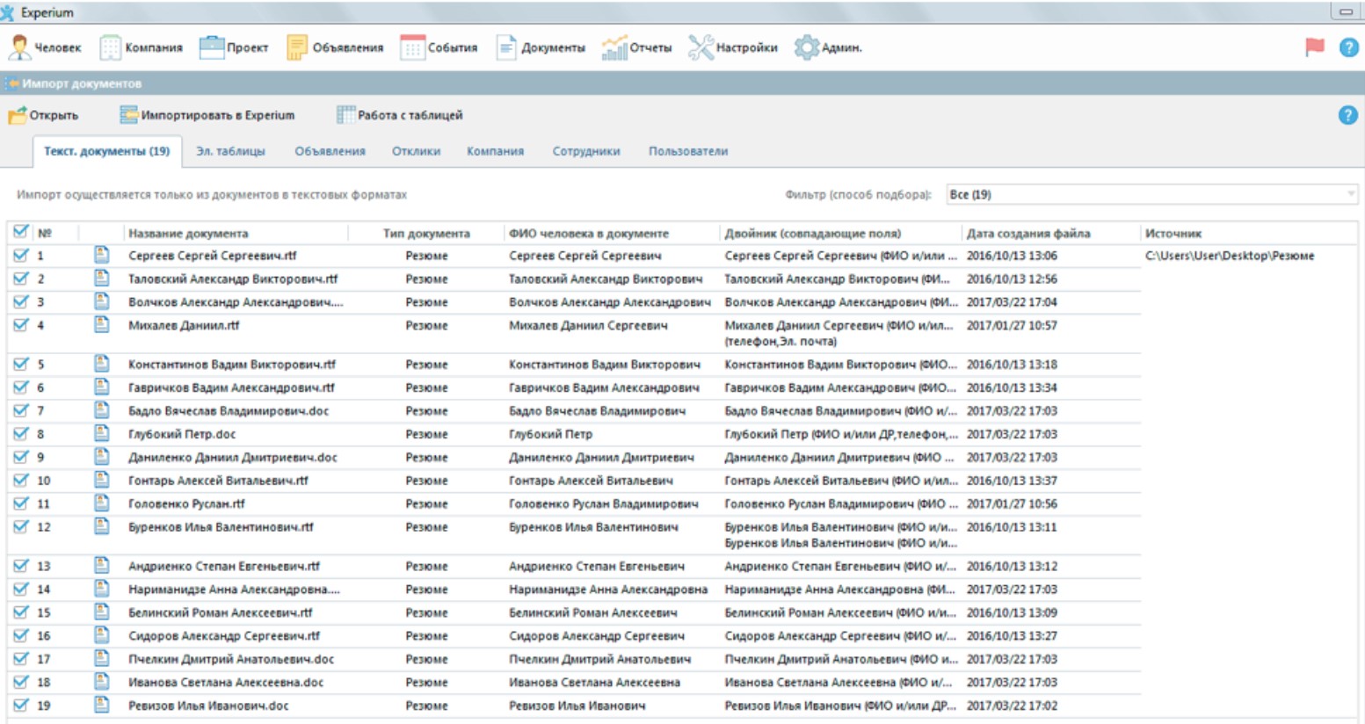The image size is (1365, 724).
Task: Switch to Сотрудники tab
Action: [586, 151]
